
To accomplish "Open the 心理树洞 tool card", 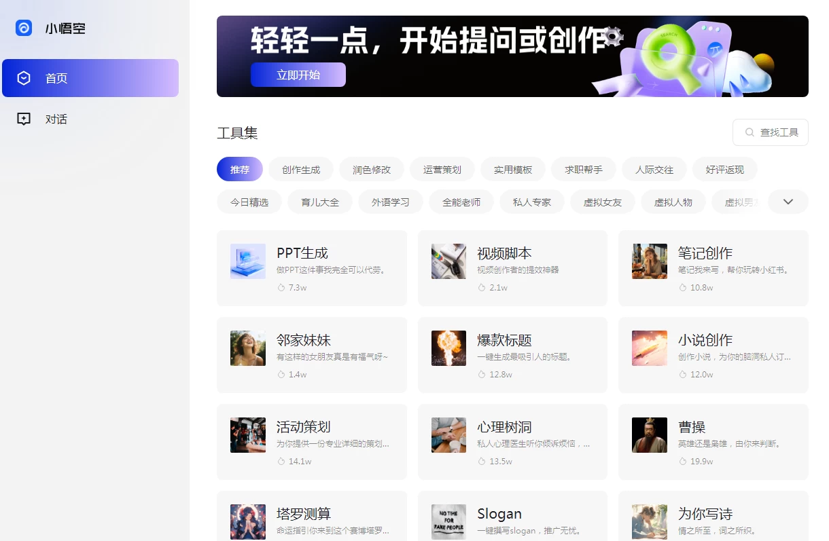I will click(512, 442).
